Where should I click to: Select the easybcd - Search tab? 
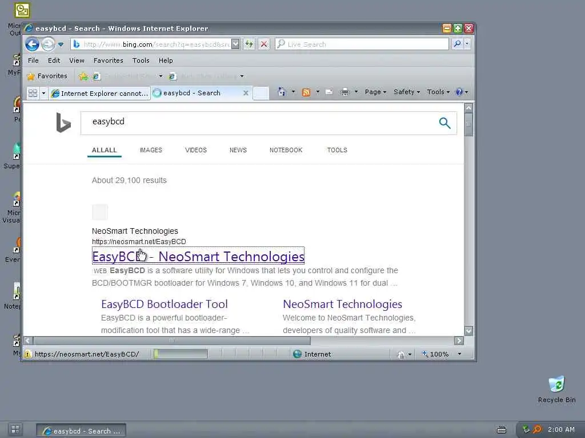(197, 93)
